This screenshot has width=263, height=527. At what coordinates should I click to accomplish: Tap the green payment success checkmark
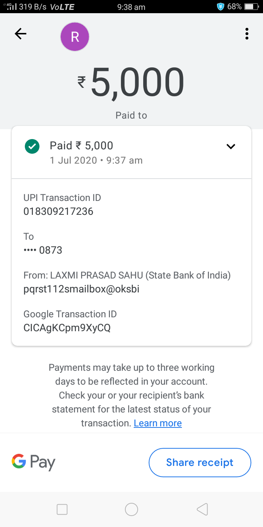32,146
